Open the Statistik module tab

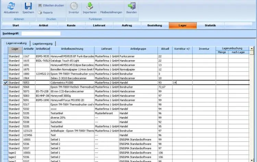tap(210, 25)
